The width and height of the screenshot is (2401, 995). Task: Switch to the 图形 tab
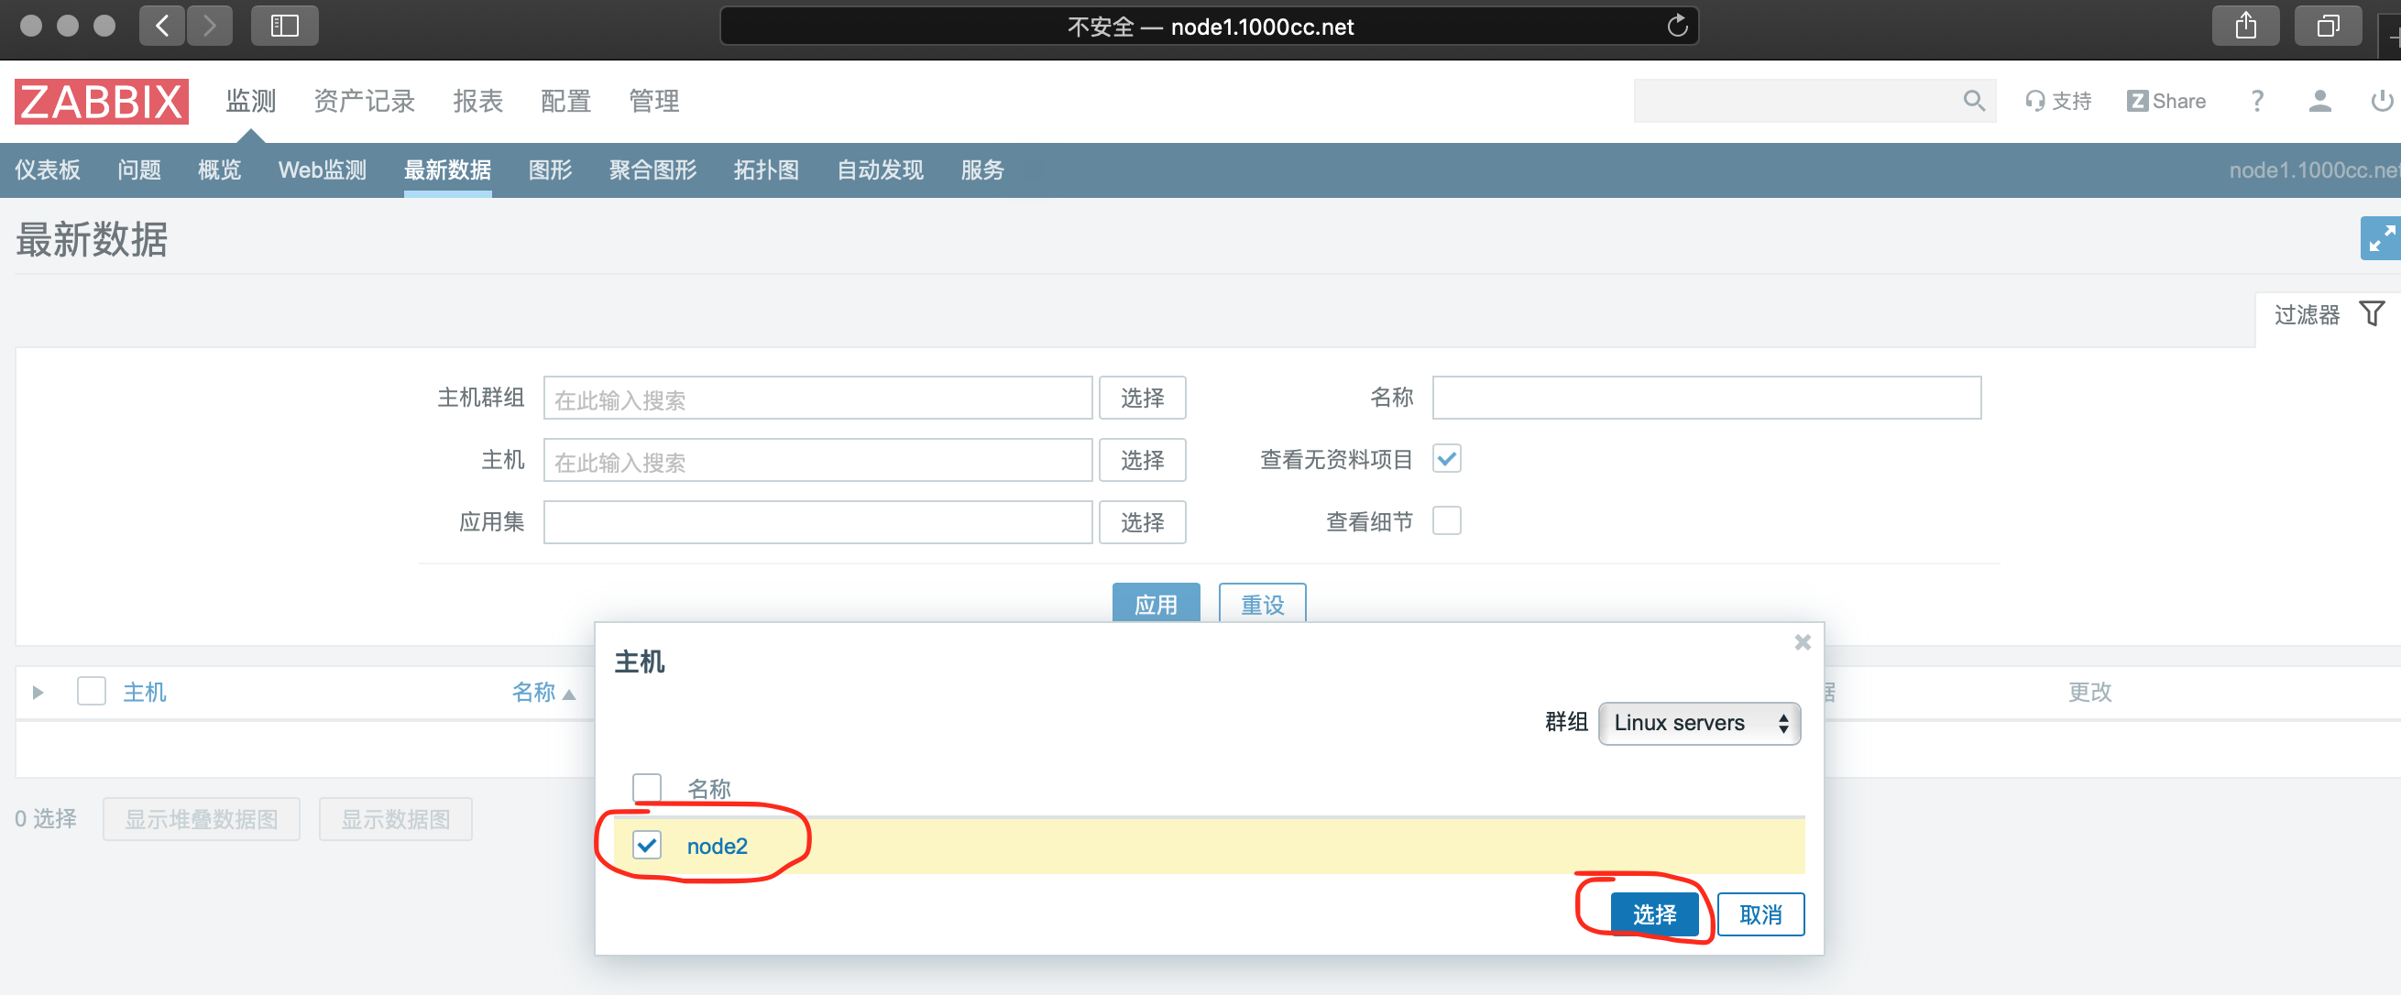pyautogui.click(x=550, y=169)
